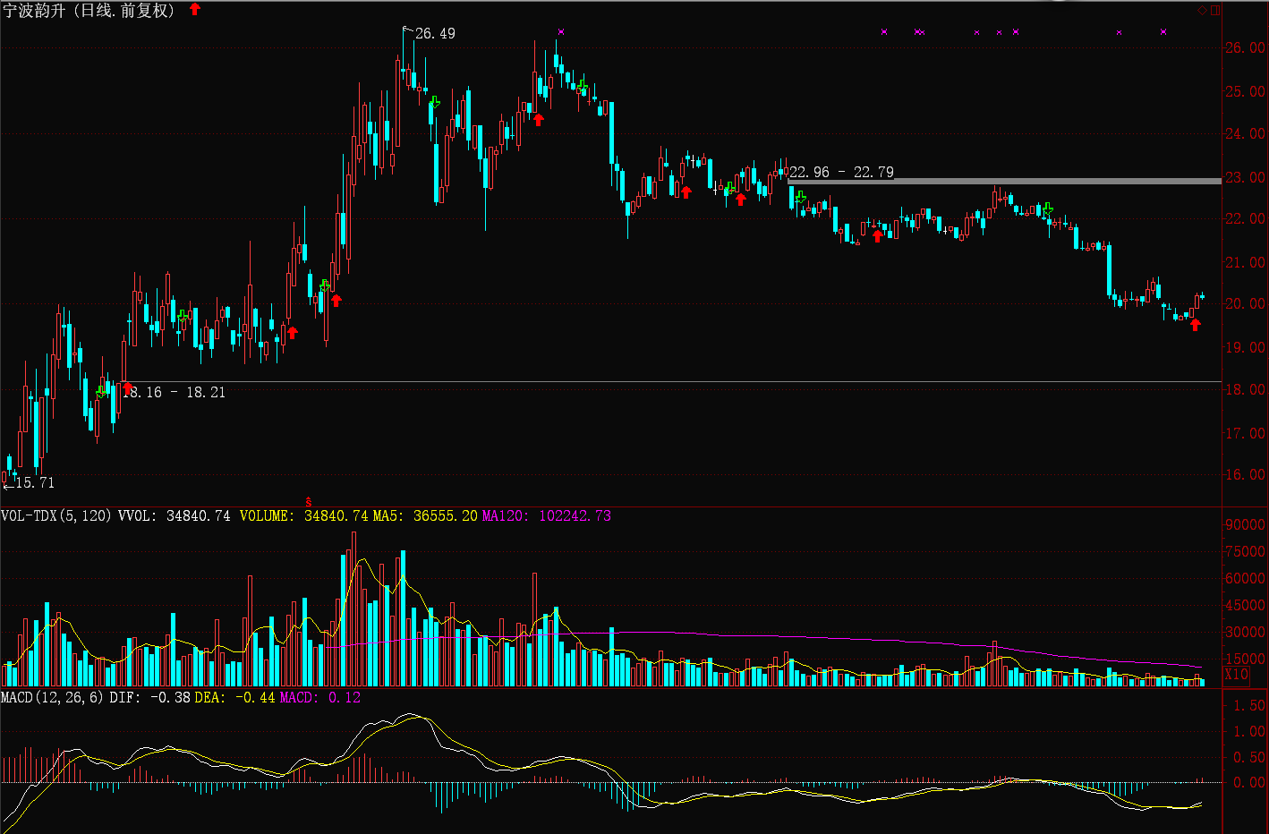Image resolution: width=1269 pixels, height=834 pixels.
Task: Click the 24.00 price axis label
Action: [1246, 133]
